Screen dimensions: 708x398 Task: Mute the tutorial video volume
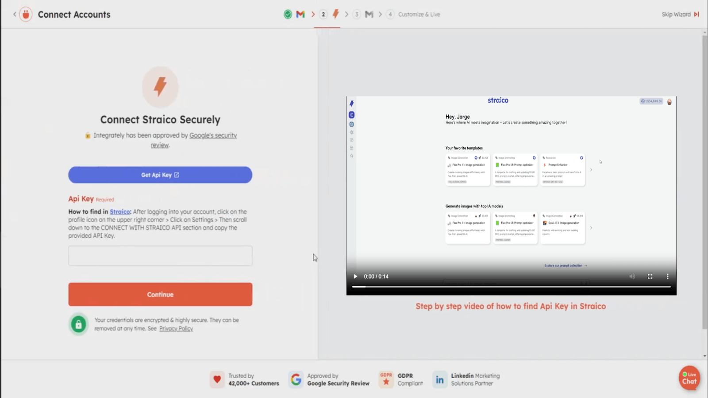click(632, 276)
